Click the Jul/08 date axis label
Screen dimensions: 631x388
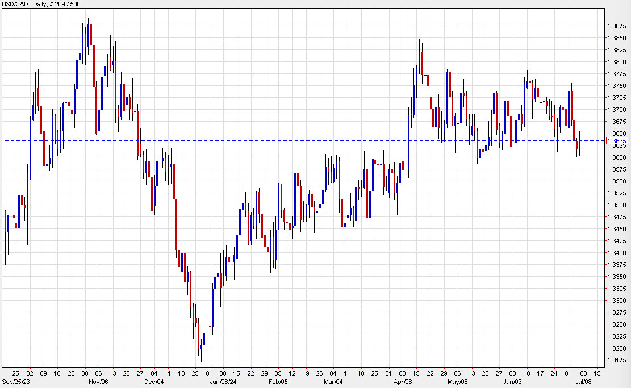pyautogui.click(x=584, y=382)
